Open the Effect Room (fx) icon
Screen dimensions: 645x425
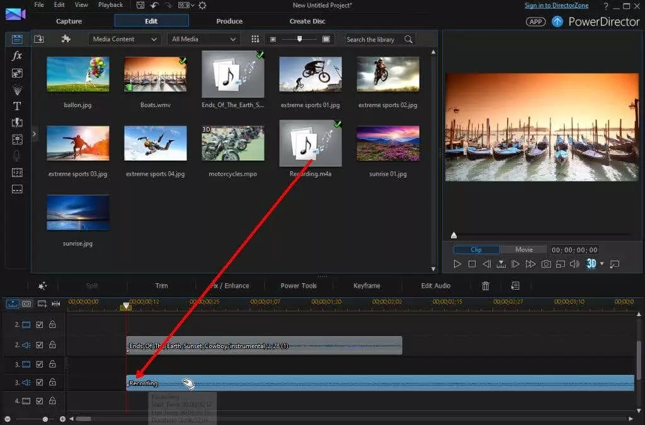pyautogui.click(x=17, y=56)
